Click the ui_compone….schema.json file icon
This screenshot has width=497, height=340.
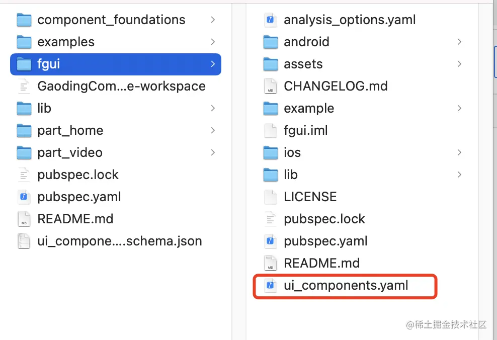click(24, 241)
